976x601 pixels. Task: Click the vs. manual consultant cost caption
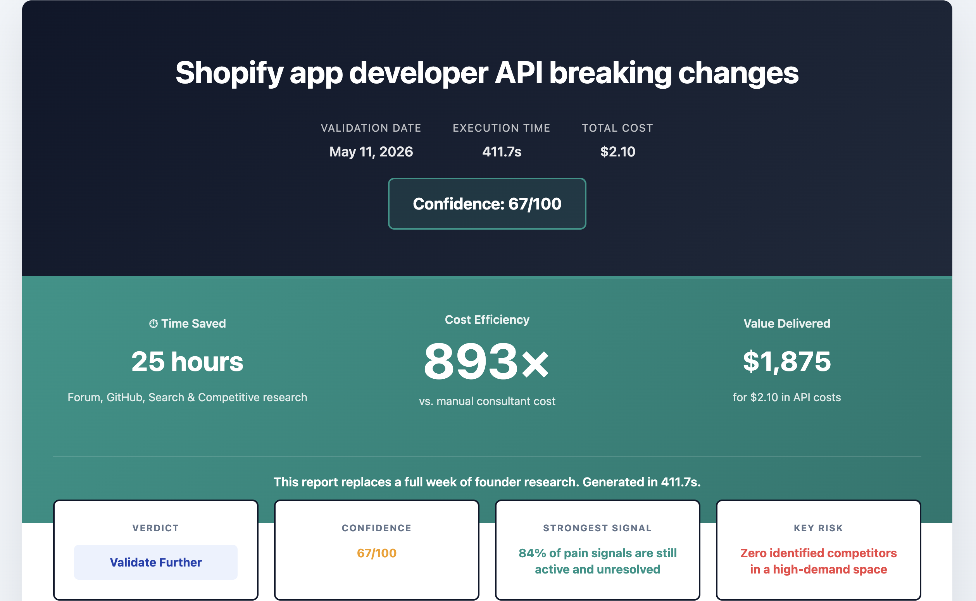pos(487,401)
